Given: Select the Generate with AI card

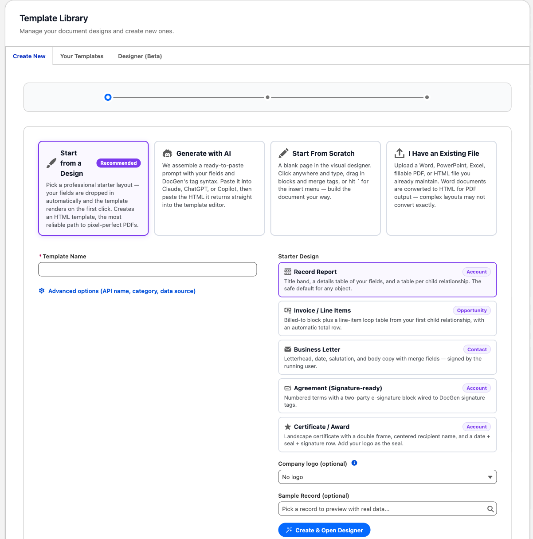Looking at the screenshot, I should tap(209, 188).
